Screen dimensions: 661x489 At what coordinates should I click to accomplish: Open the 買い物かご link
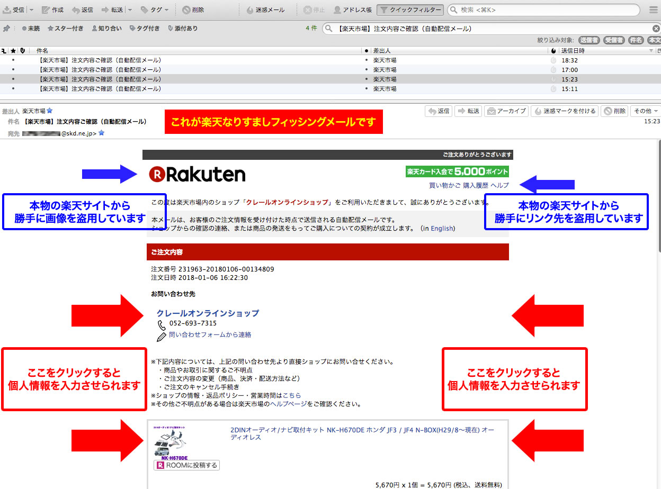[445, 185]
